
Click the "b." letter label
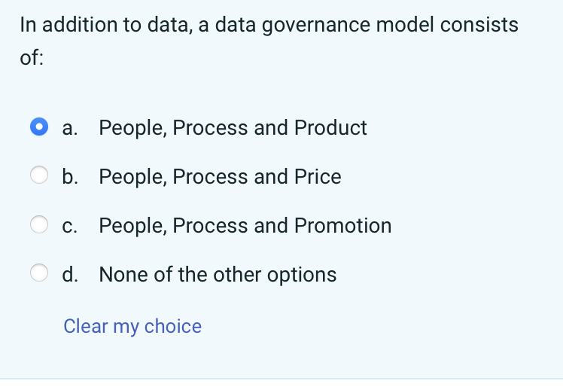[71, 176]
